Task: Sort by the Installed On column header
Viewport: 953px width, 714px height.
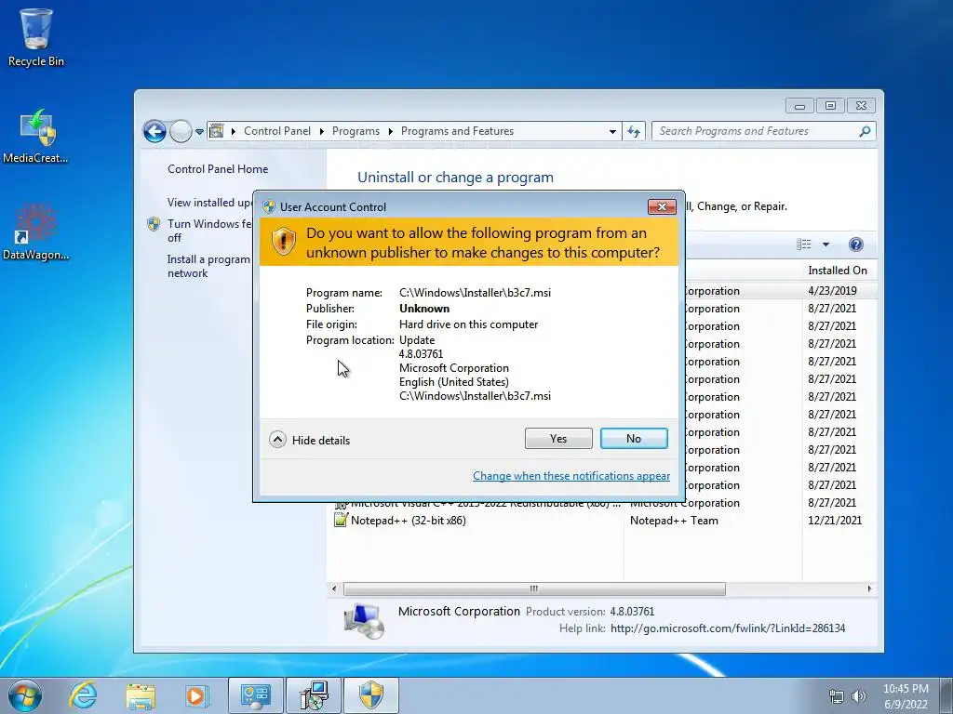Action: tap(838, 271)
